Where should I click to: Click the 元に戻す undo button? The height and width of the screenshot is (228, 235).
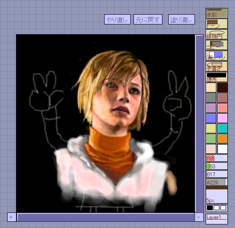pos(148,19)
